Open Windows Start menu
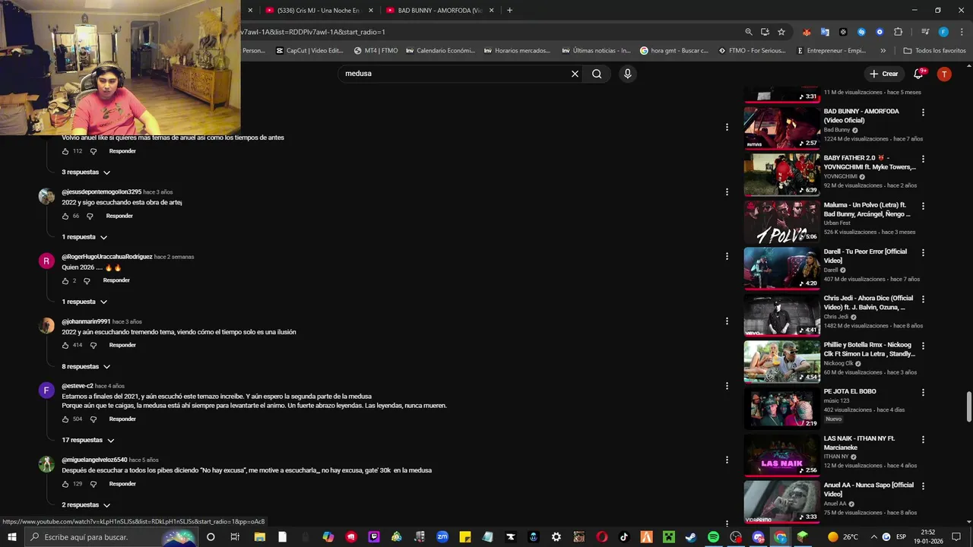The width and height of the screenshot is (973, 547). coord(13,537)
